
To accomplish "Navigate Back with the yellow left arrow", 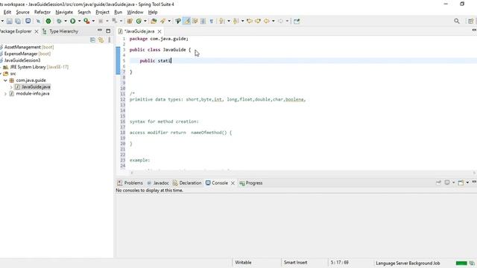I will click(267, 21).
